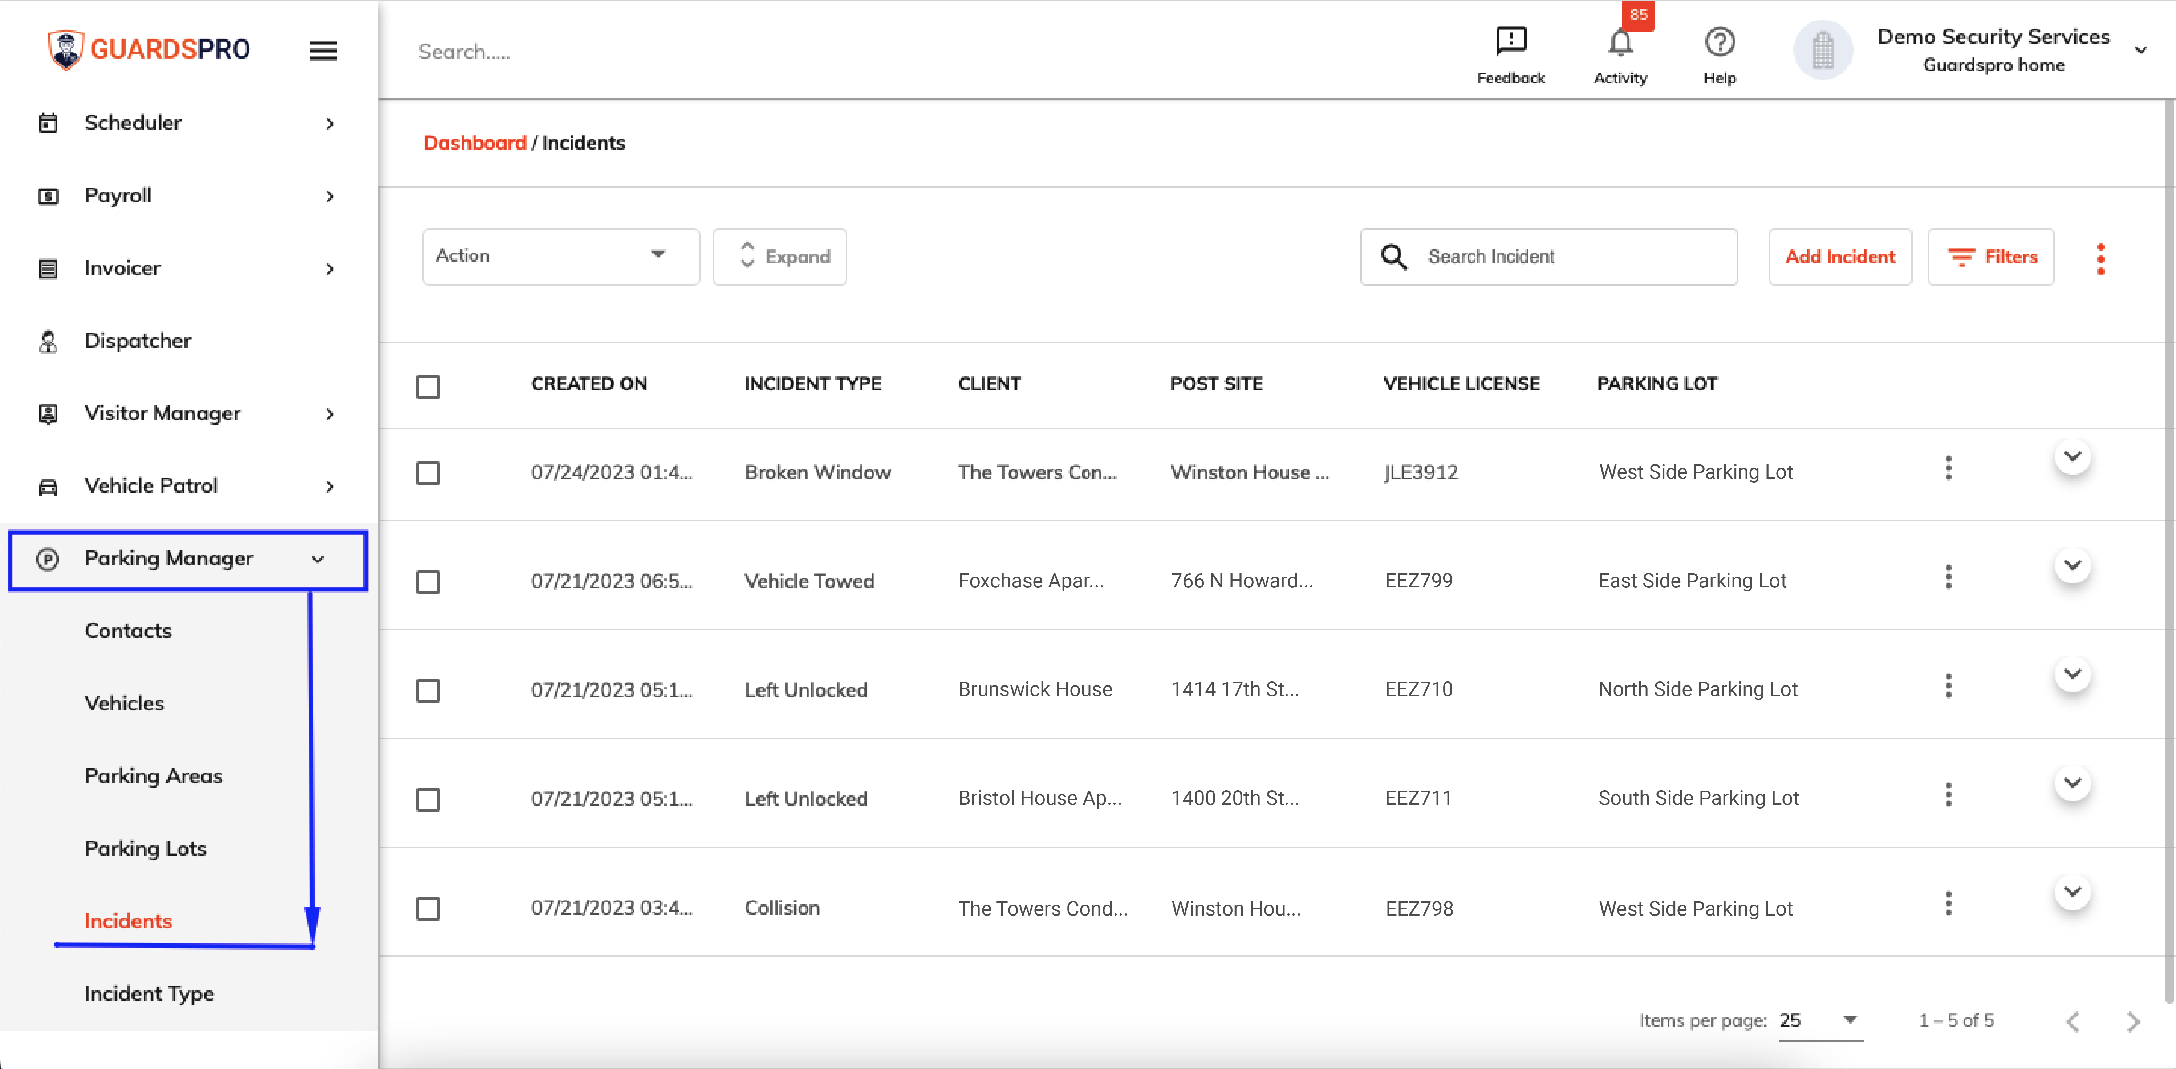Expand the EEZ711 incident row chevron
Viewport: 2176px width, 1069px height.
click(x=2072, y=783)
